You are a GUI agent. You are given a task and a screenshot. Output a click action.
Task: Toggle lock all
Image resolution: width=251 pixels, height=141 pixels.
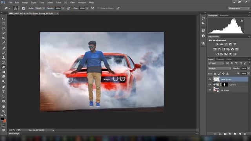[x=227, y=74]
